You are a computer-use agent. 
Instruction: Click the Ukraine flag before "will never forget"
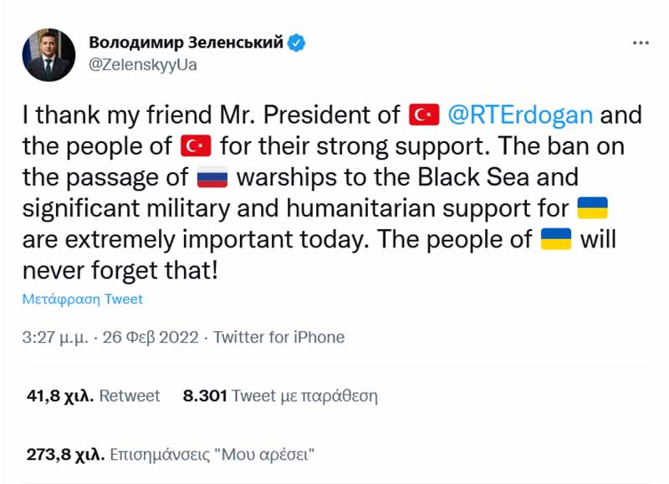[x=556, y=239]
